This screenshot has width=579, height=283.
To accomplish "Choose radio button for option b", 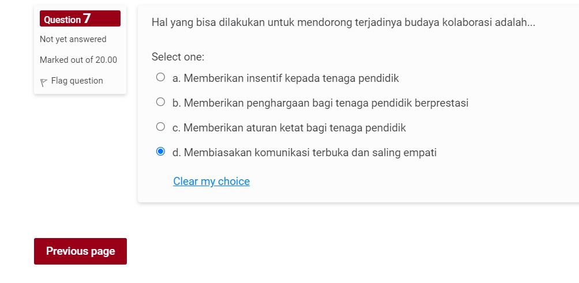I will click(160, 102).
